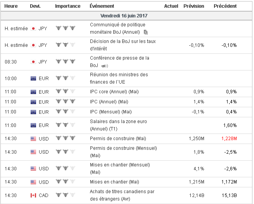This screenshot has height=204, width=254.
Task: Click the US flag in the Mises en chantier (Mai) row
Action: 33,182
